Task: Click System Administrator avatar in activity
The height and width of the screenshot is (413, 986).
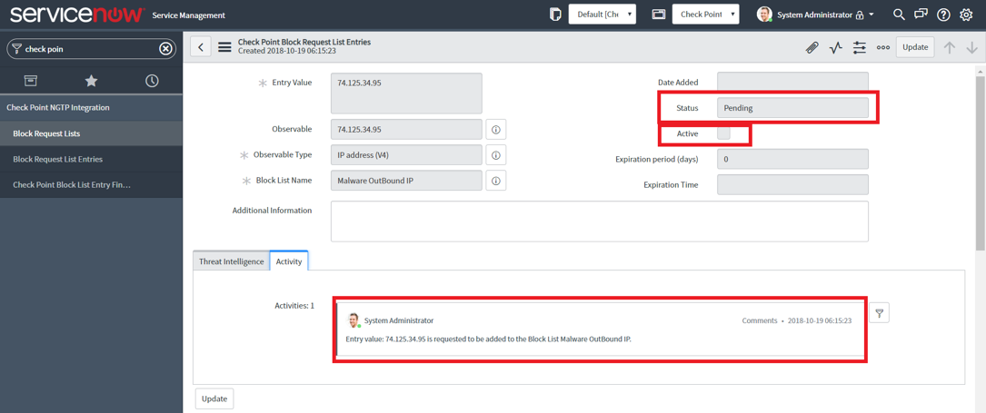Action: pyautogui.click(x=354, y=320)
